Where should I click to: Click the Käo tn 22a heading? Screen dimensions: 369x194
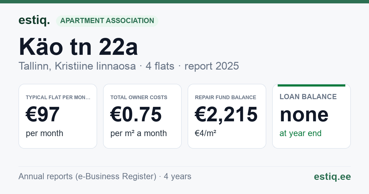pos(78,47)
